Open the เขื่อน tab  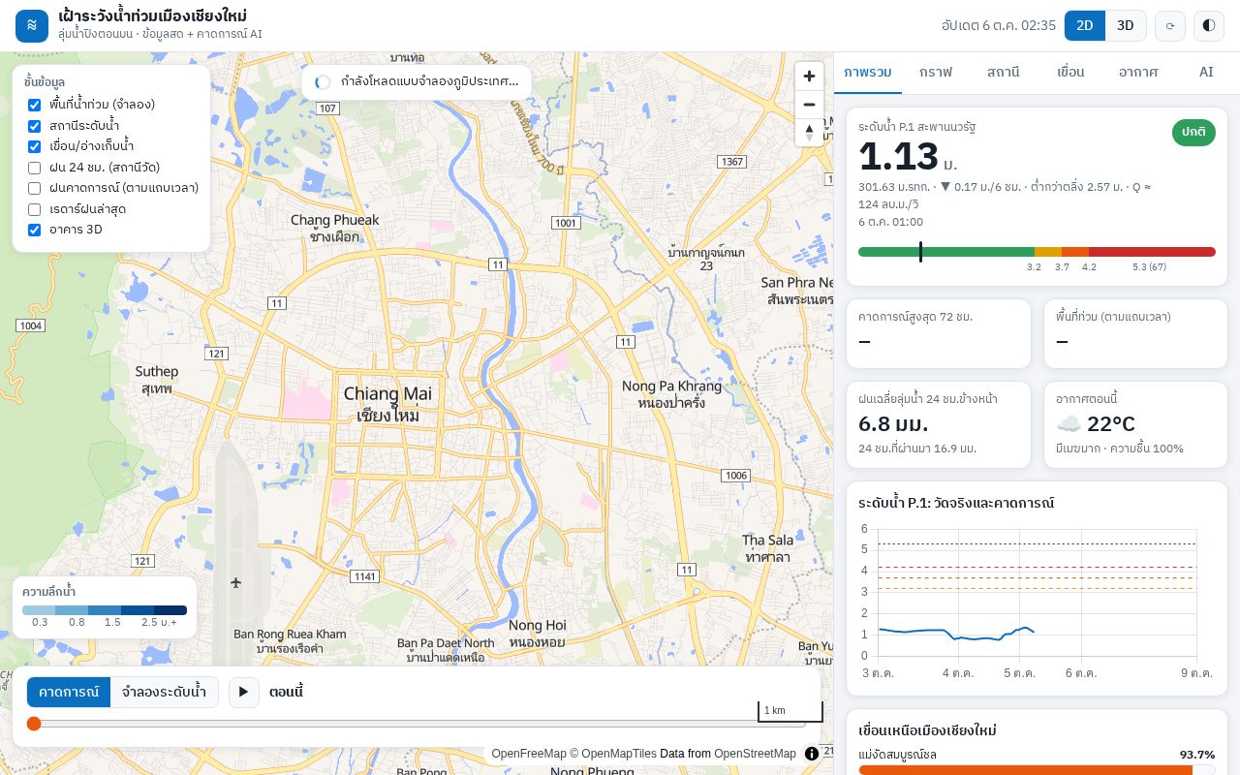click(x=1070, y=73)
